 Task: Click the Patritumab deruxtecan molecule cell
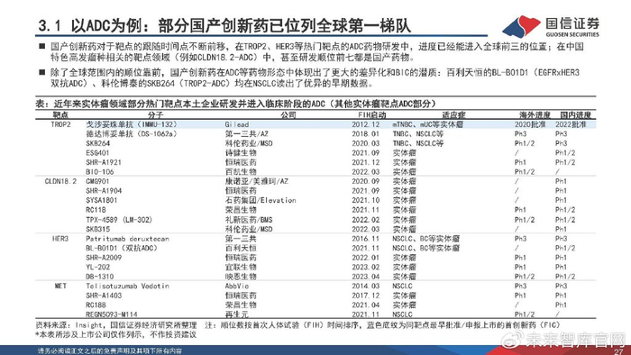(127, 239)
